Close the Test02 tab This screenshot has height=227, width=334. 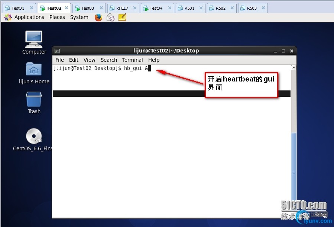67,8
